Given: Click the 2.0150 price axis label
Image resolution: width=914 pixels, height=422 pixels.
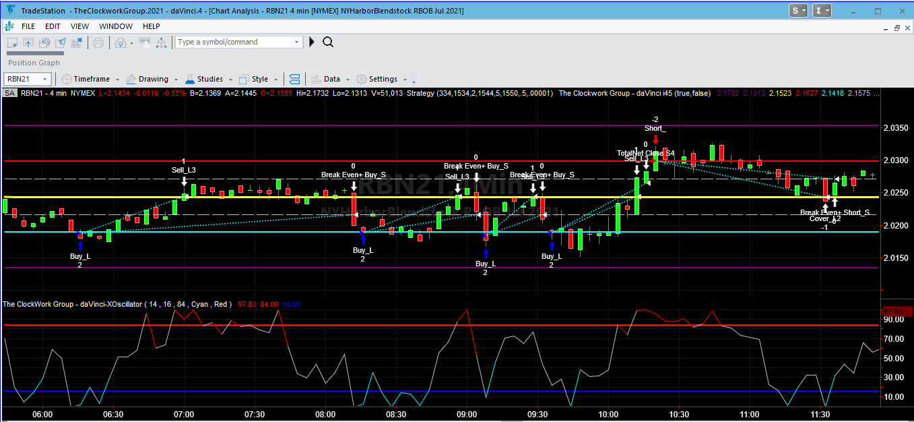Looking at the screenshot, I should tap(896, 258).
